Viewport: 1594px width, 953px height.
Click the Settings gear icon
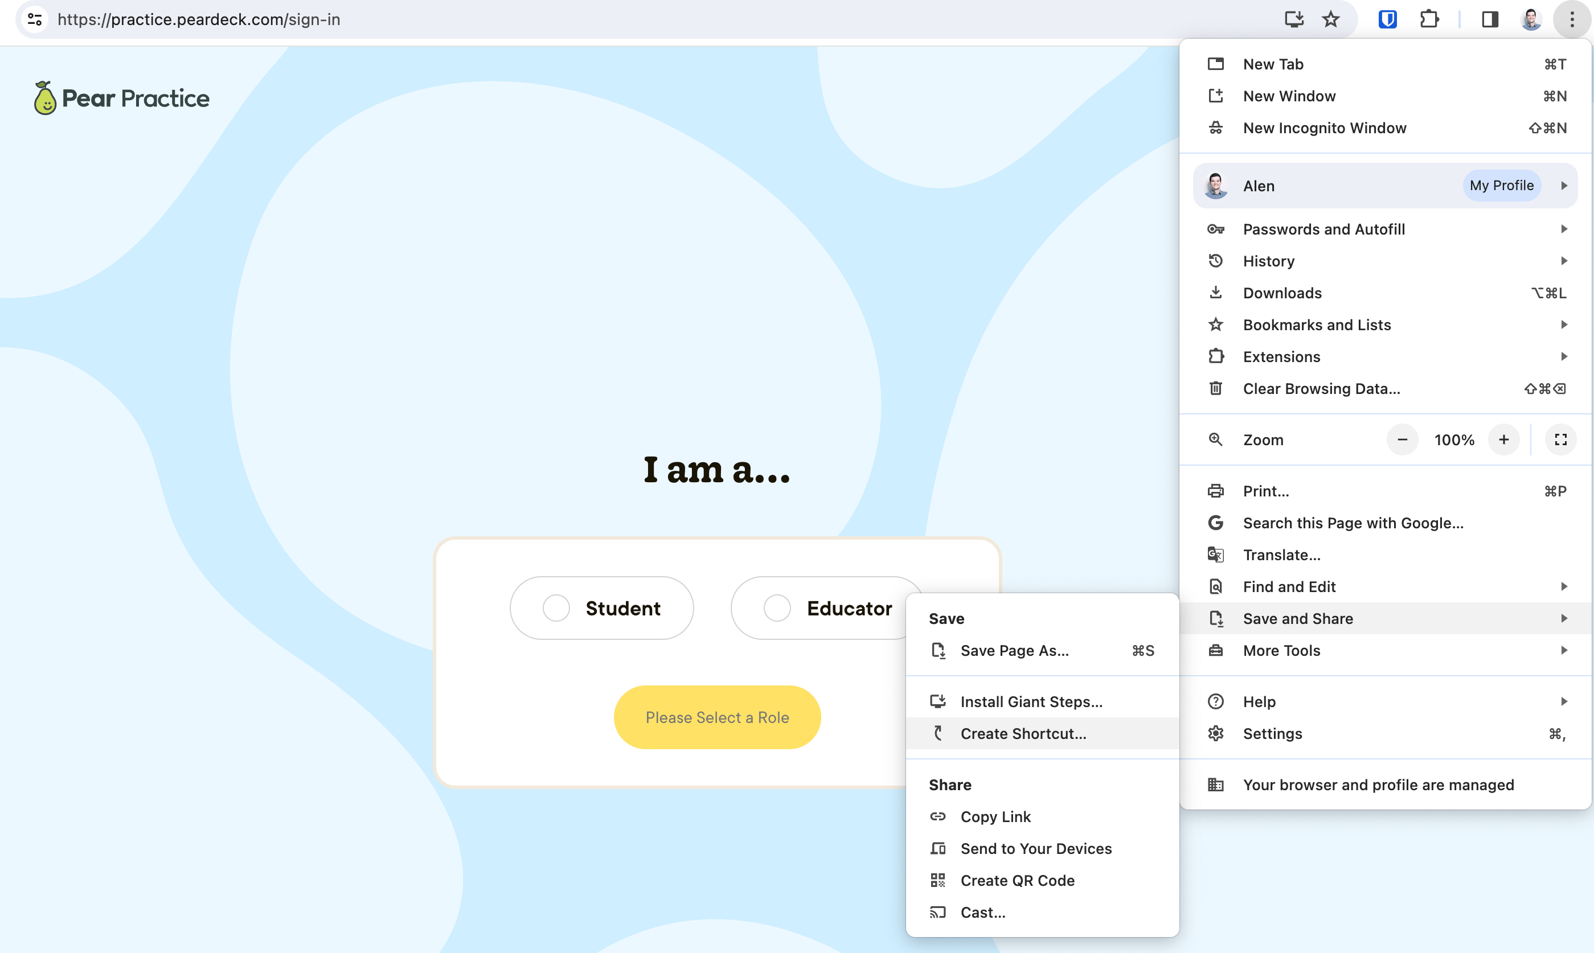coord(1215,733)
